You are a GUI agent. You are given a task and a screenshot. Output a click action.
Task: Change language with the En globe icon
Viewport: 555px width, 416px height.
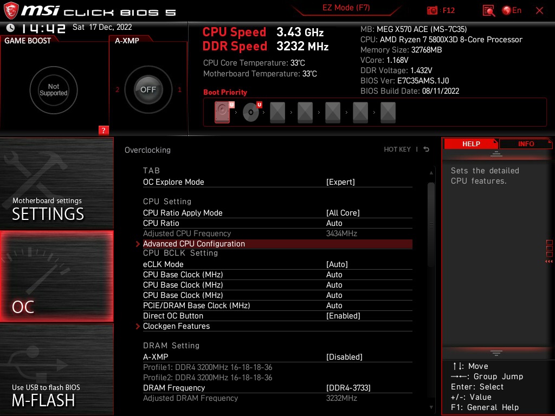[512, 11]
